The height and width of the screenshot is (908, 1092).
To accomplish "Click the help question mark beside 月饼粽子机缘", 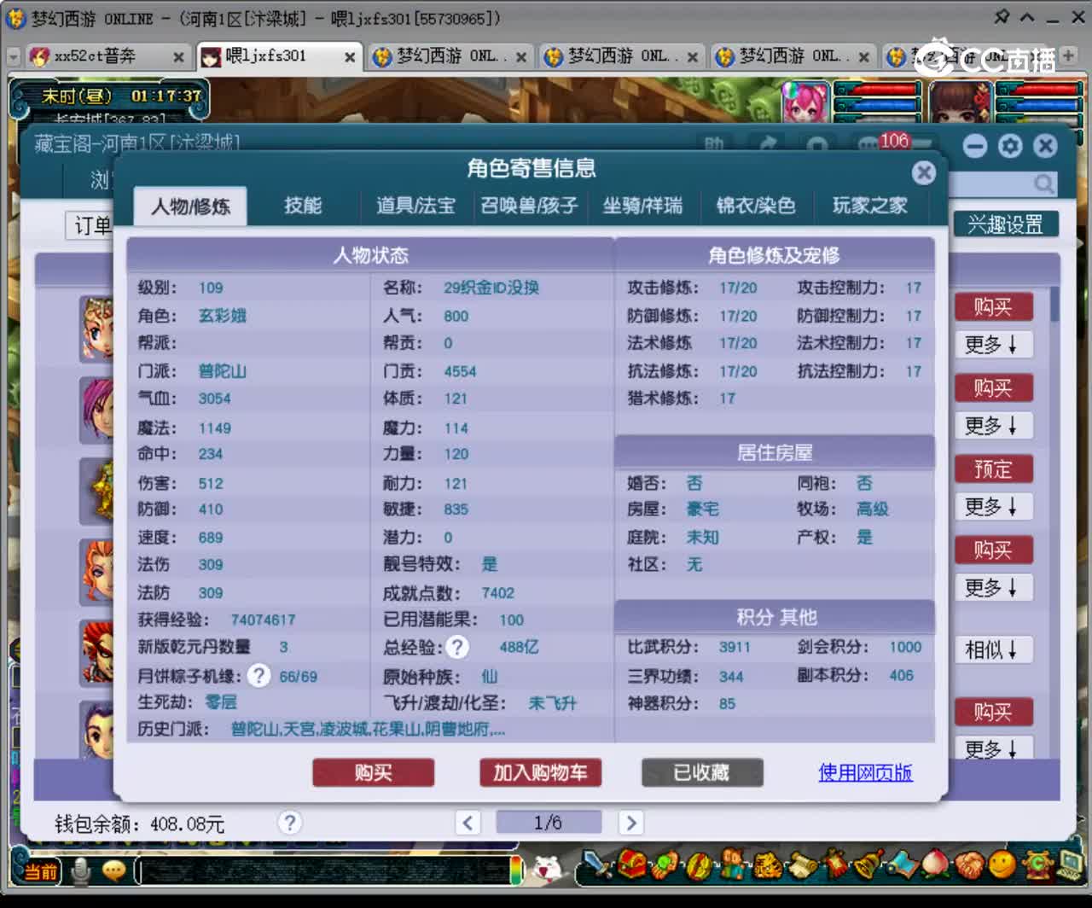I will coord(258,676).
